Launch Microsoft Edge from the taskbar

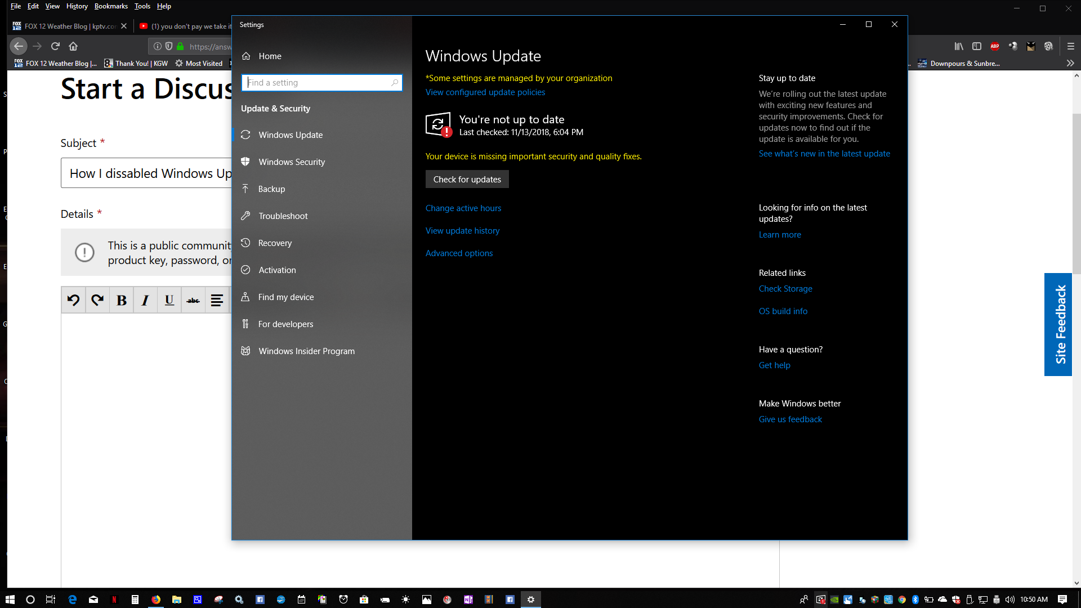[73, 600]
